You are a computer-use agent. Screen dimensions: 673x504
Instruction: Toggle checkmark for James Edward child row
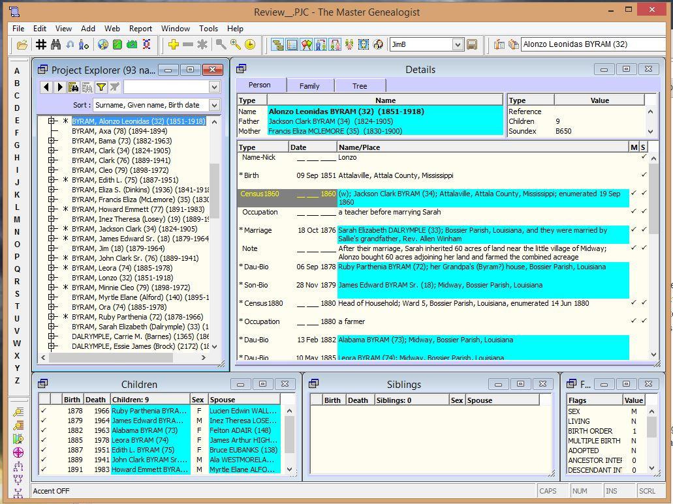[x=44, y=421]
